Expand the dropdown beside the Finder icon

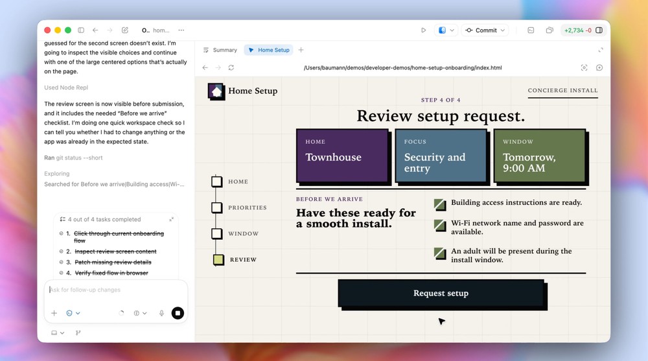tap(452, 30)
